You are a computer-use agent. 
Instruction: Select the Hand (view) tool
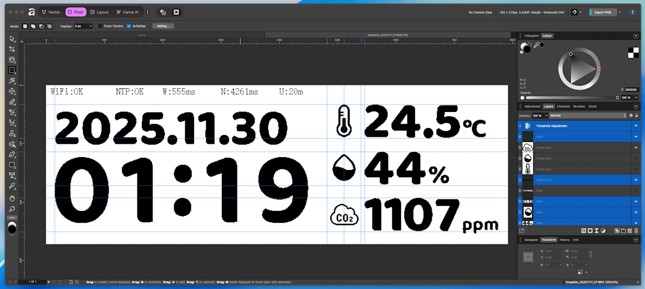pos(12,198)
